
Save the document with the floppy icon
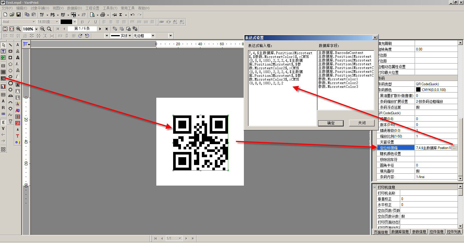pos(19,14)
